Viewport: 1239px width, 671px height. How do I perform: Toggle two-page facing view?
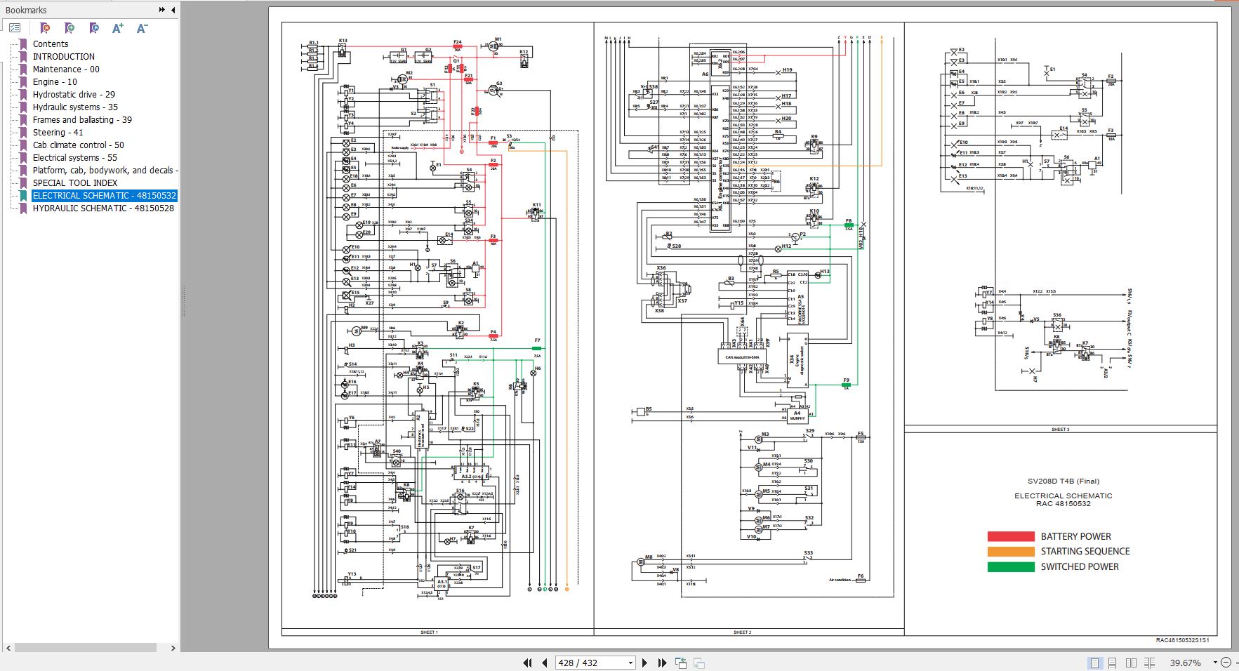(1131, 663)
